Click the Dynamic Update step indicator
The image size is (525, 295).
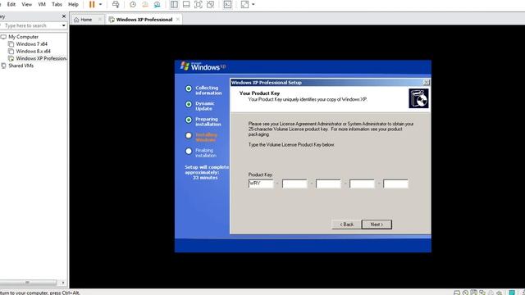189,104
